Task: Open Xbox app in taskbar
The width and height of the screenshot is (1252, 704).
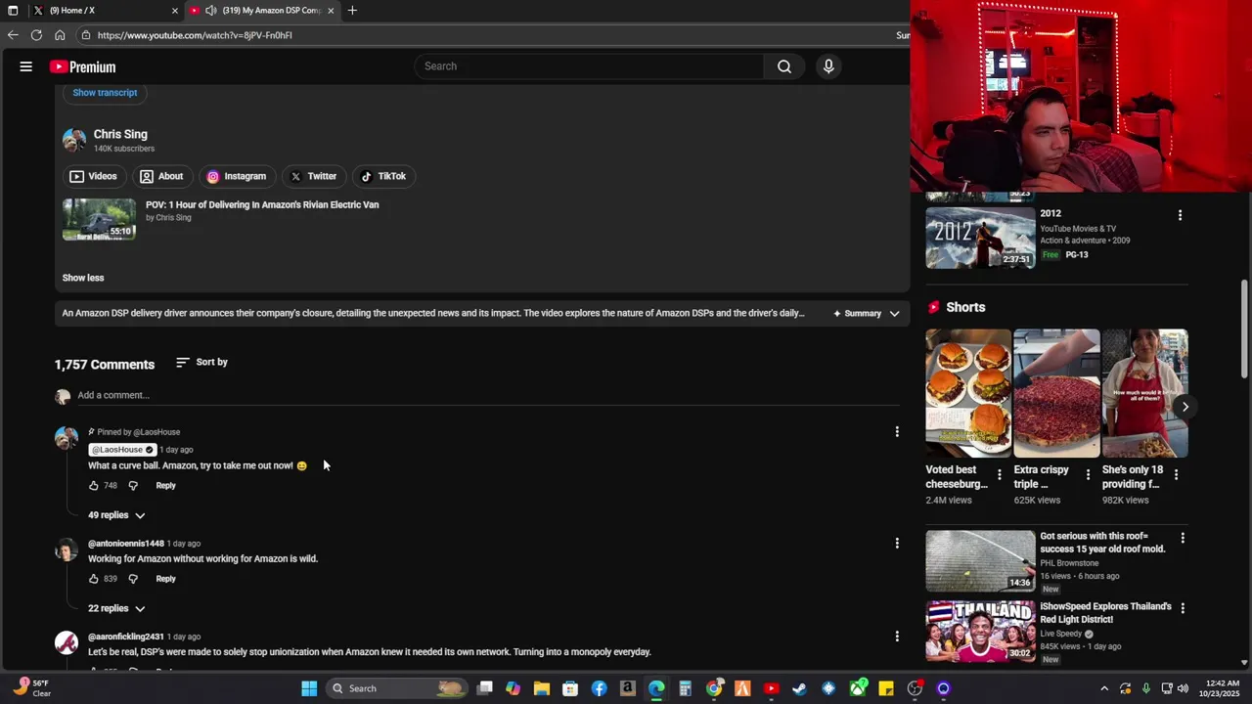Action: click(858, 688)
